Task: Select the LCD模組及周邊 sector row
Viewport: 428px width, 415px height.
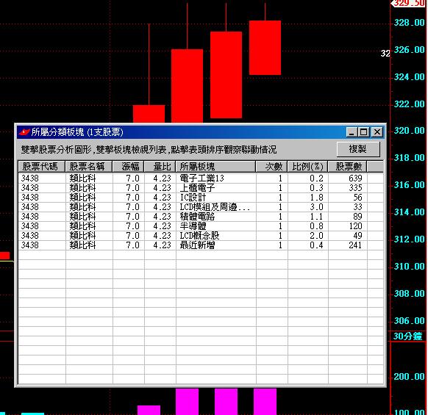Action: tap(201, 207)
